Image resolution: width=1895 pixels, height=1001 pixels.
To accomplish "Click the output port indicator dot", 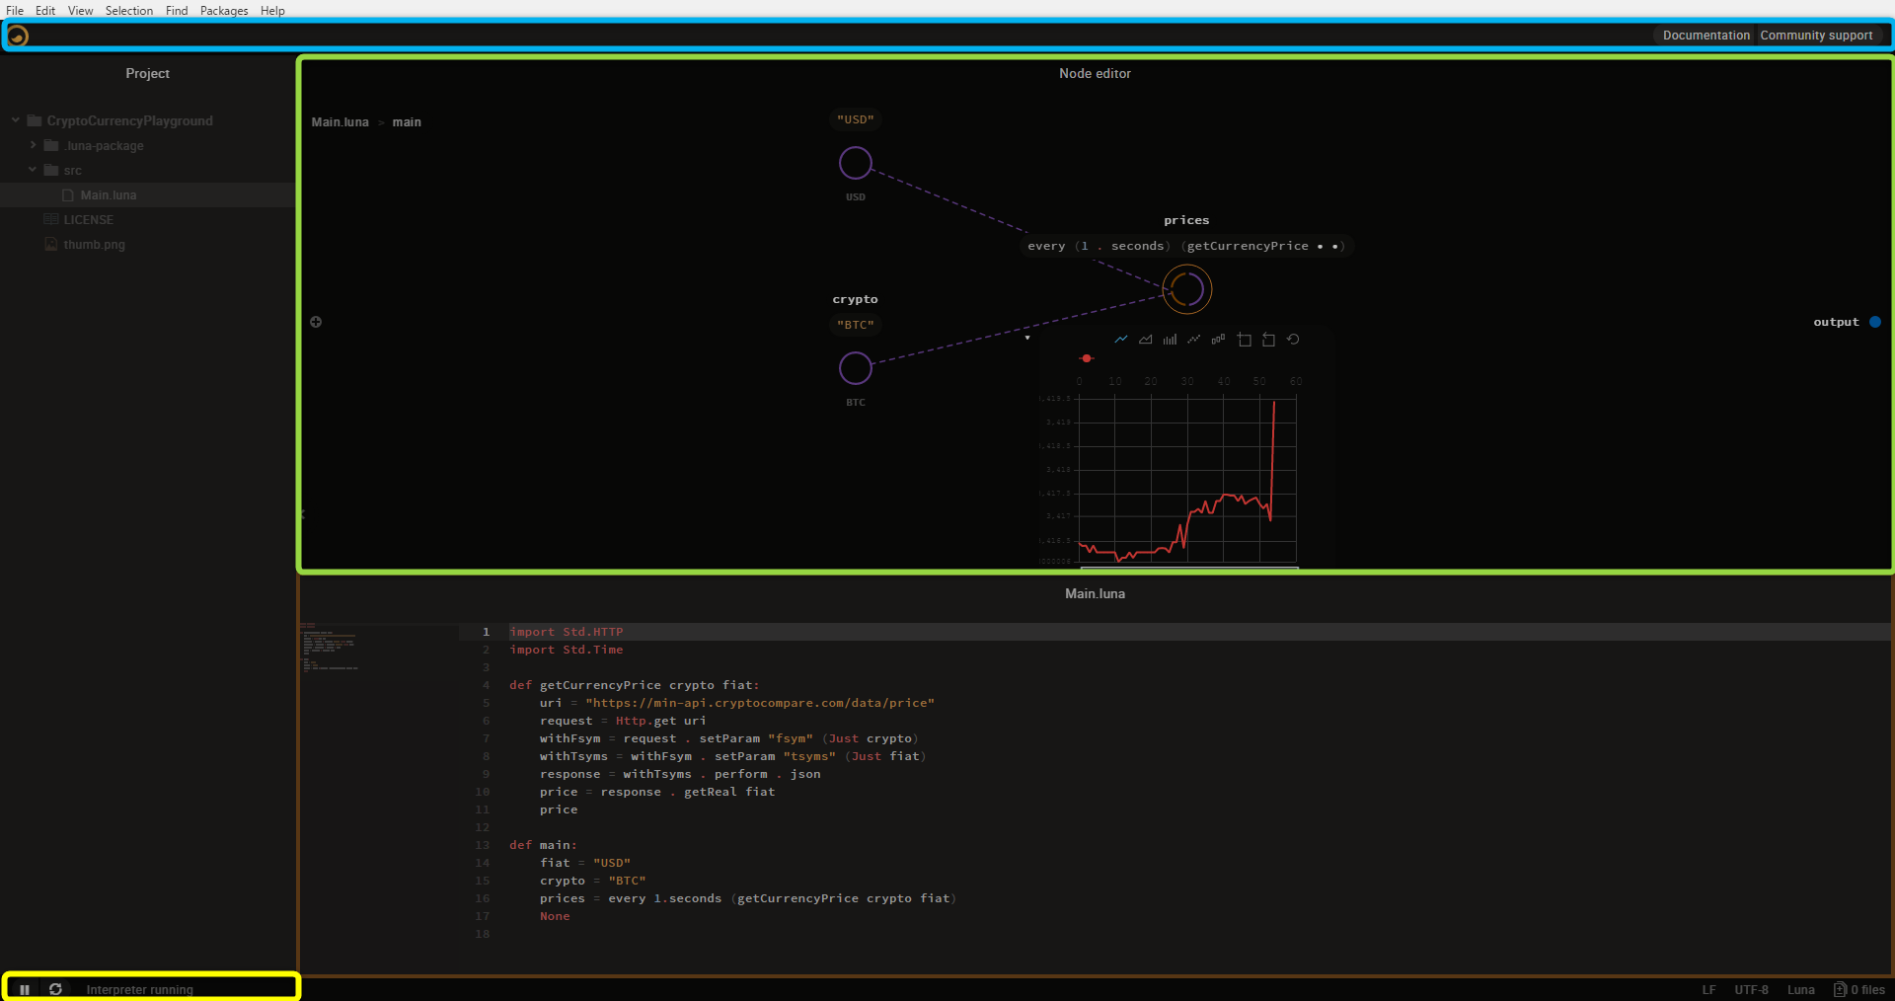I will point(1875,322).
